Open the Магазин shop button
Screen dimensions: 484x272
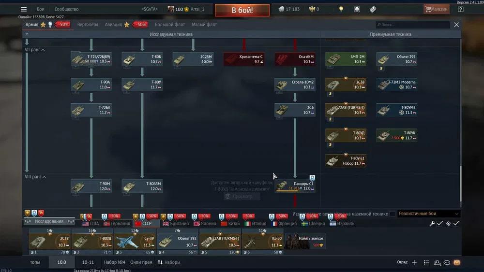point(436,9)
